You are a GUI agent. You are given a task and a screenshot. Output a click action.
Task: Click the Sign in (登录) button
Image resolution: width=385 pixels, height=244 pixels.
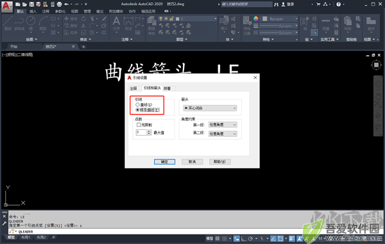(x=287, y=4)
